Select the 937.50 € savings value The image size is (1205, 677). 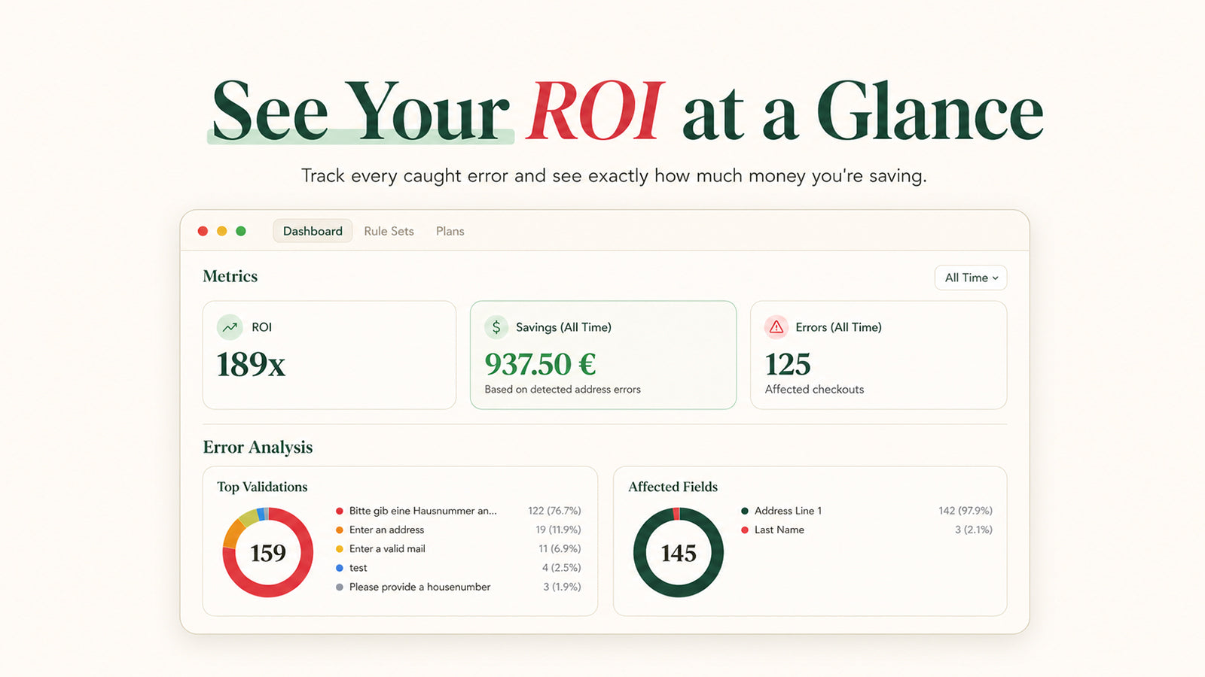tap(540, 364)
